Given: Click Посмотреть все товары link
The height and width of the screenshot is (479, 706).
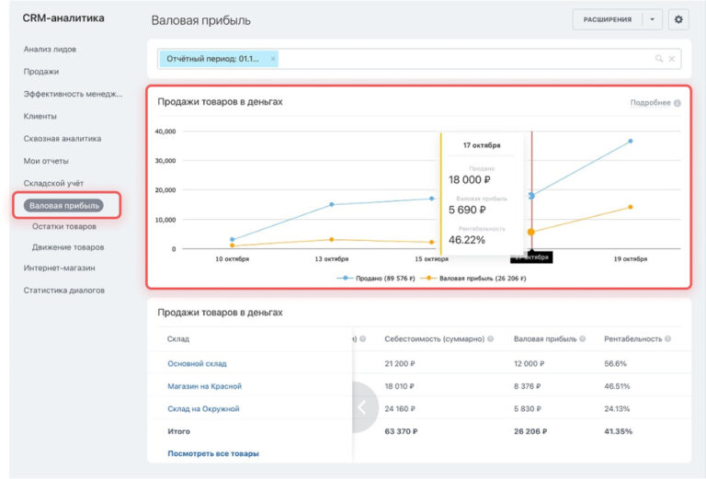Looking at the screenshot, I should pyautogui.click(x=213, y=454).
